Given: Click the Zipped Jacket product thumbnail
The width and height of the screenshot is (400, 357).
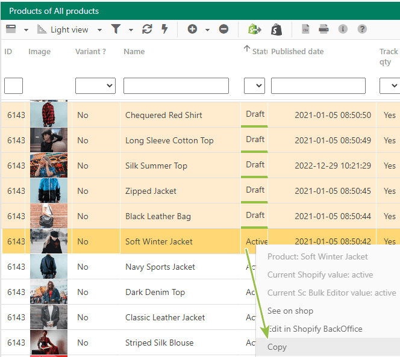Looking at the screenshot, I should (x=49, y=191).
